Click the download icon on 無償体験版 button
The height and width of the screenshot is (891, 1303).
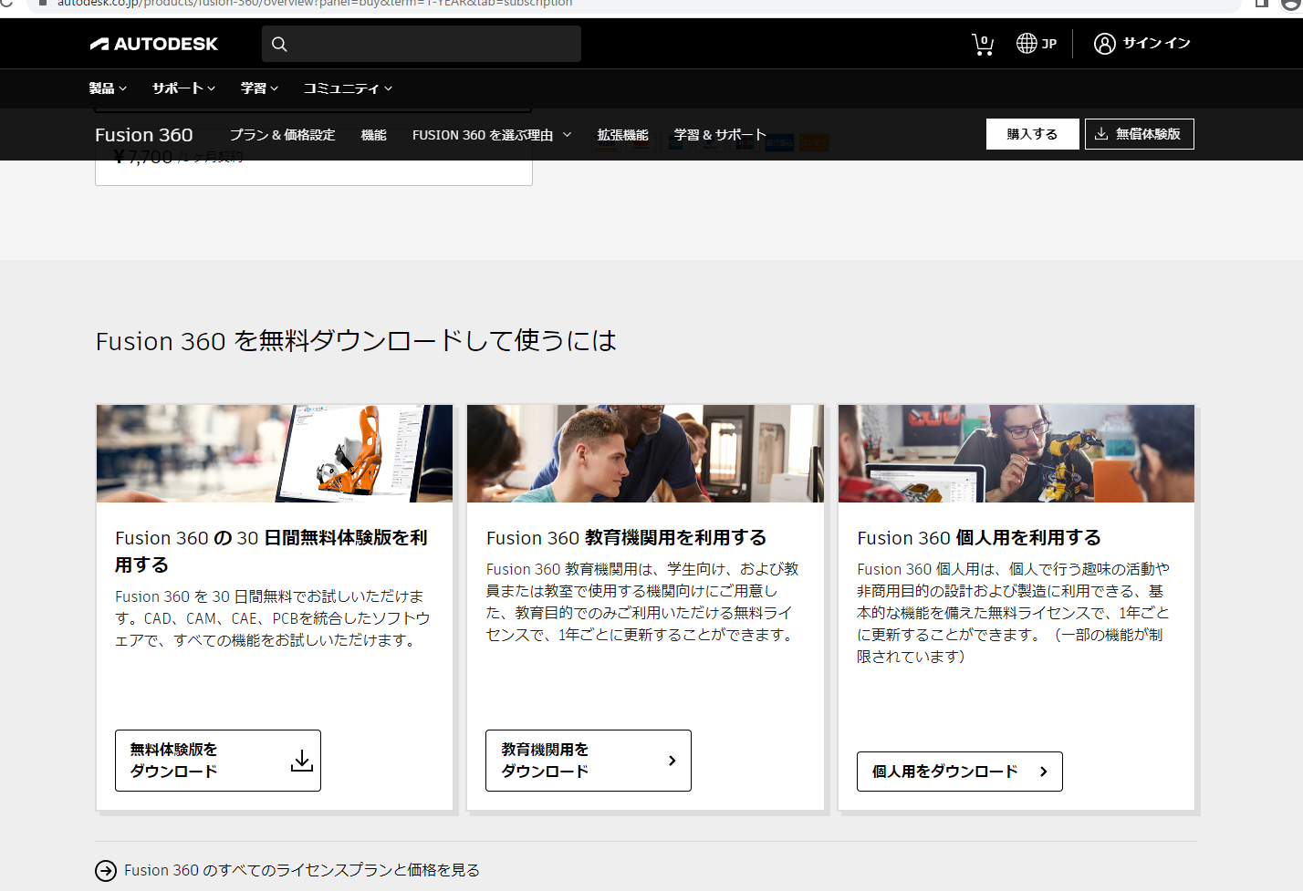click(1101, 134)
